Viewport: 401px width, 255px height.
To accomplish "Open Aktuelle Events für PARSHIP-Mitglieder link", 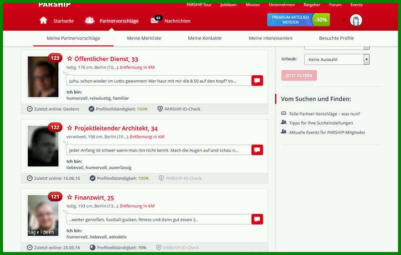I will coord(327,132).
